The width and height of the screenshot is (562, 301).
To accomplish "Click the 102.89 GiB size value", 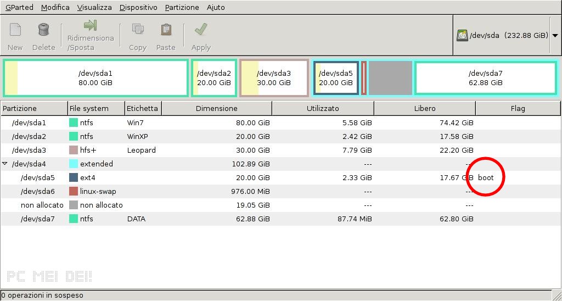I will coord(251,164).
